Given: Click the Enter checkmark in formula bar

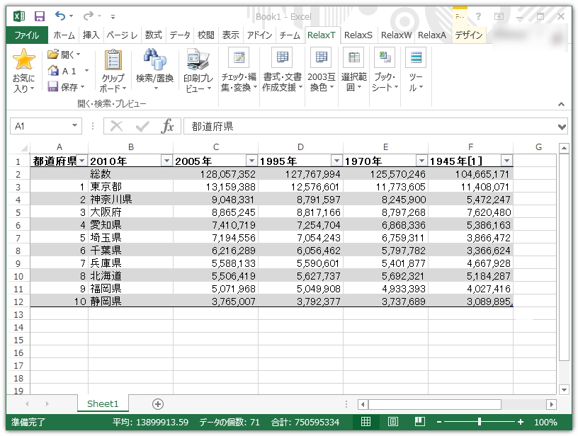Looking at the screenshot, I should (142, 126).
